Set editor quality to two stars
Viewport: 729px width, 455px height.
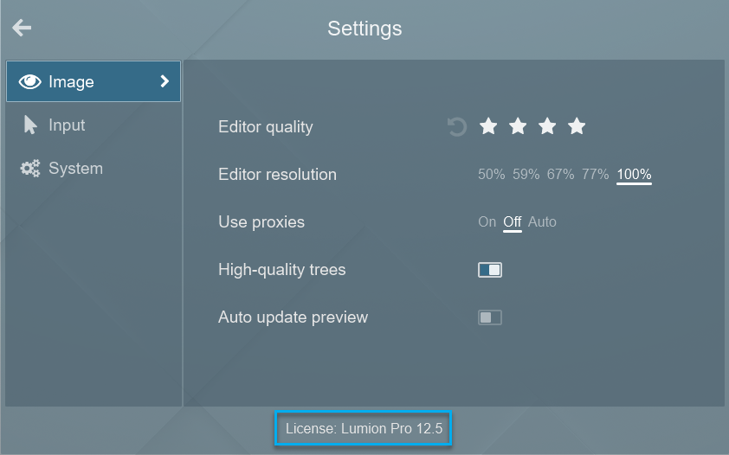pyautogui.click(x=518, y=127)
